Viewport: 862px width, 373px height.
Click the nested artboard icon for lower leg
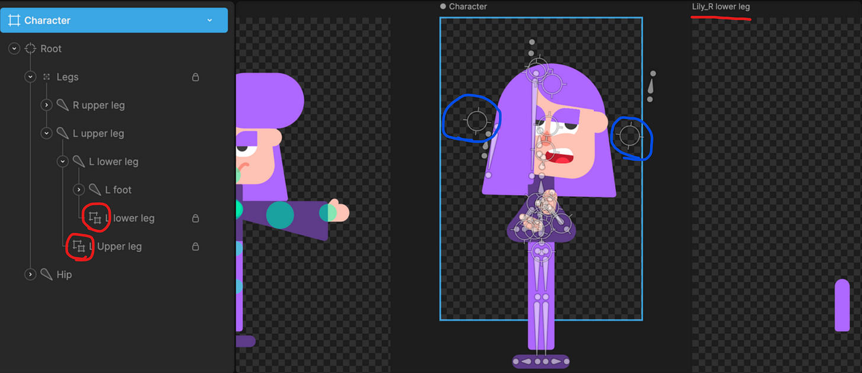(95, 218)
